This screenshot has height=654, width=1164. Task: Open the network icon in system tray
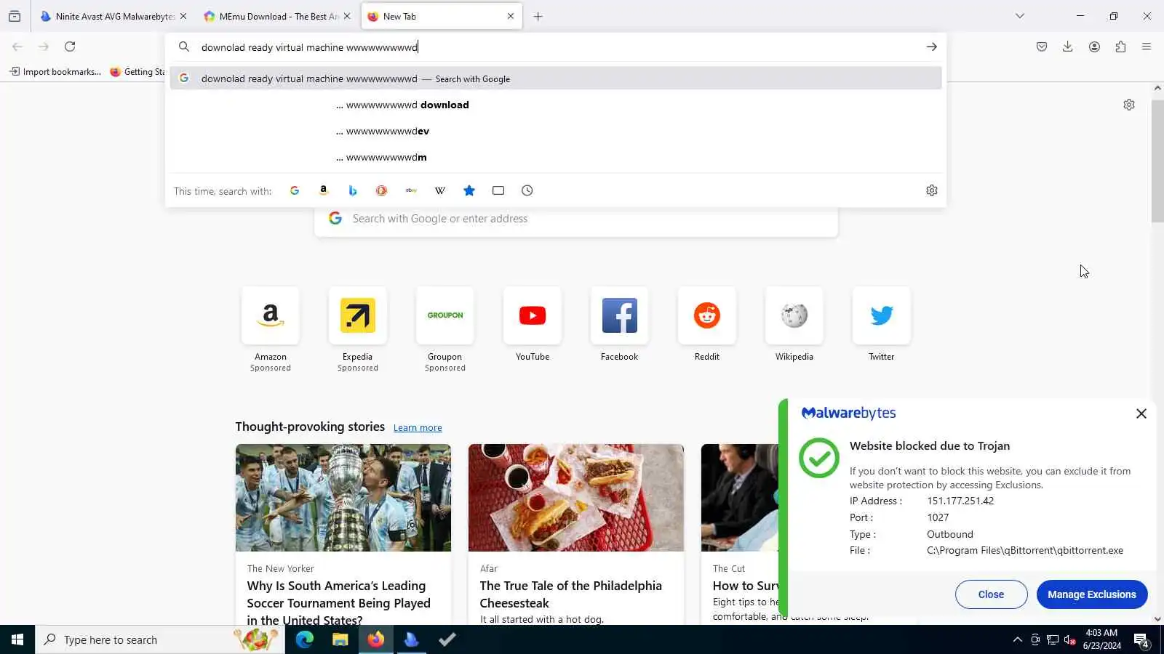pos(1053,639)
